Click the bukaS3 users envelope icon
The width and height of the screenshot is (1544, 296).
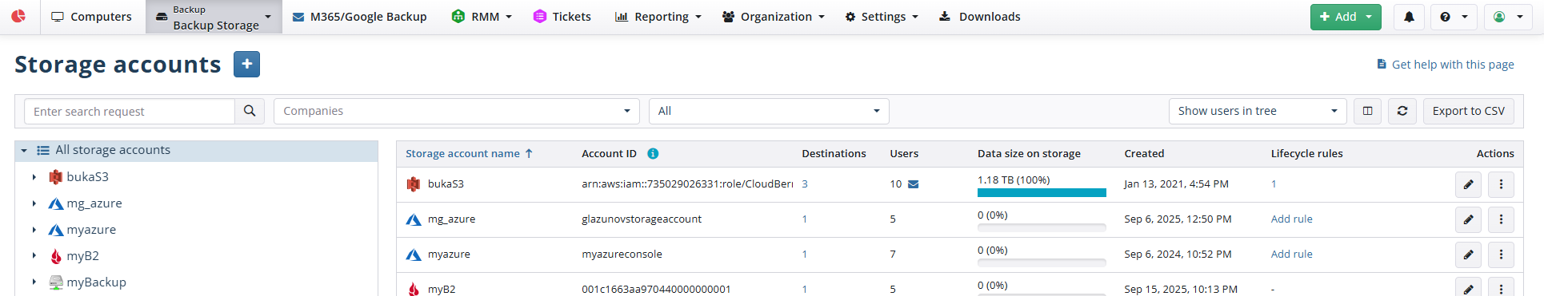(914, 184)
